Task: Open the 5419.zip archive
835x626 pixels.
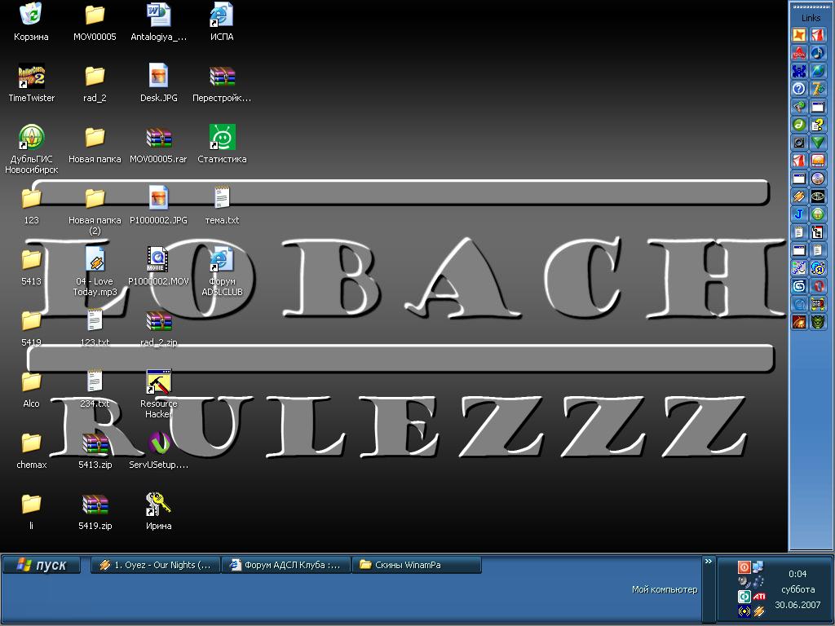Action: point(95,511)
